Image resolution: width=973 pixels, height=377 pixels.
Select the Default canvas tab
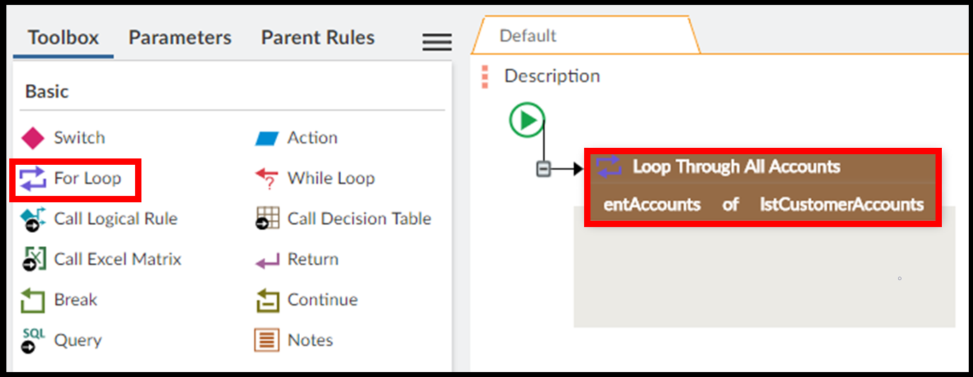pos(528,36)
